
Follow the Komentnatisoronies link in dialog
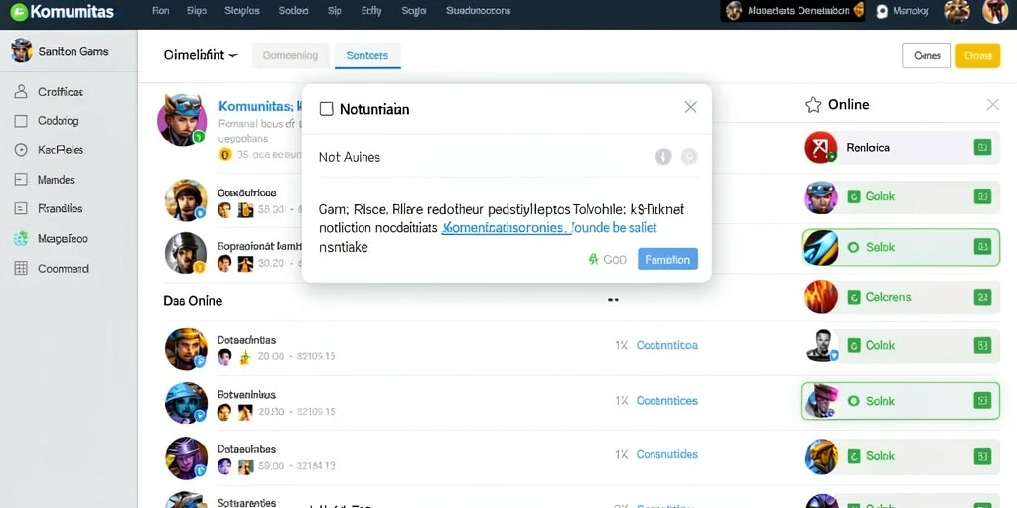[506, 228]
